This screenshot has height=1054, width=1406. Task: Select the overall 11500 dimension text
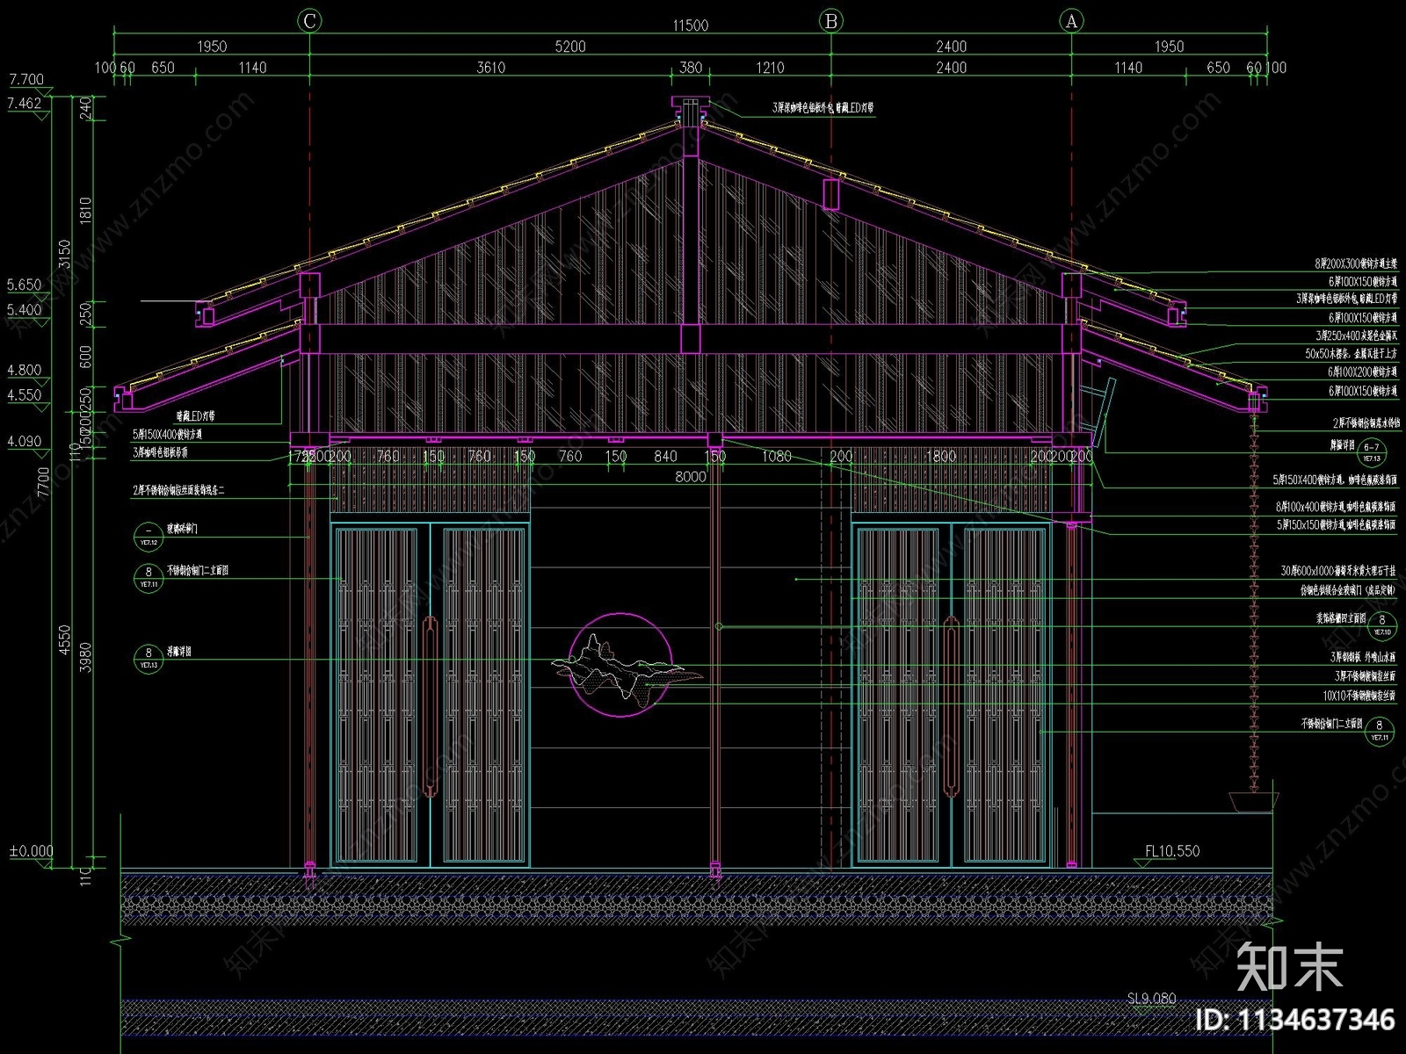[690, 25]
